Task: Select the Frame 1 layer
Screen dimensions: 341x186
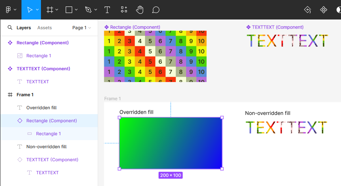Action: (x=25, y=95)
